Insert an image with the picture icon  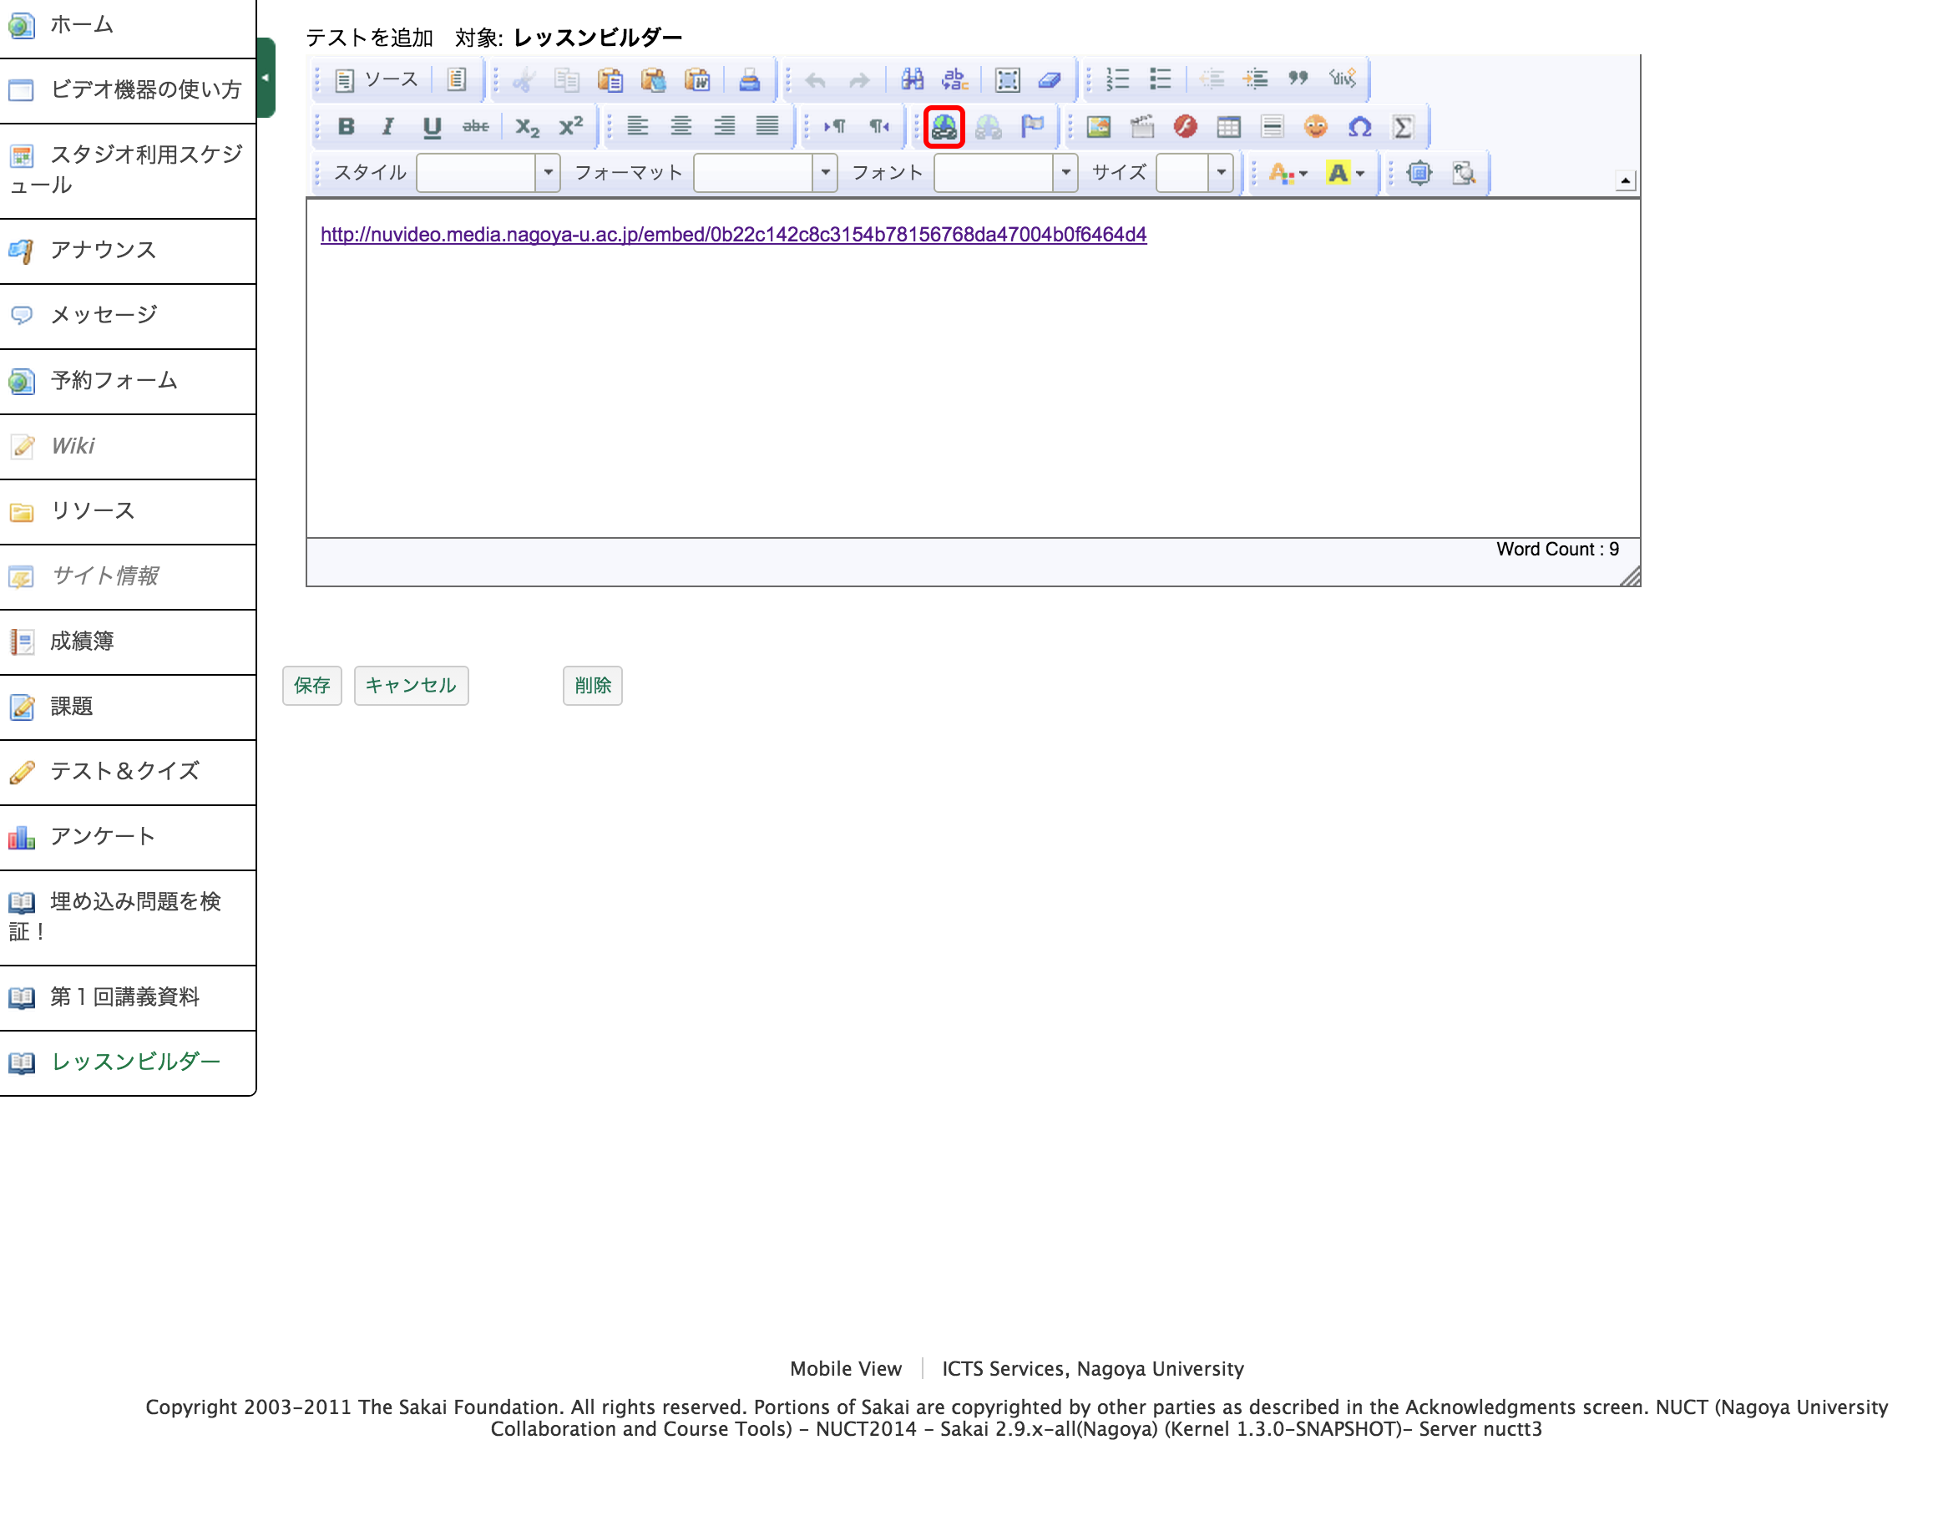pyautogui.click(x=1098, y=126)
